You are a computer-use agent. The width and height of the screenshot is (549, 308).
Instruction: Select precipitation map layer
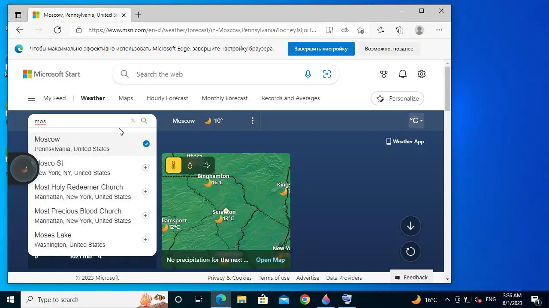click(x=190, y=165)
